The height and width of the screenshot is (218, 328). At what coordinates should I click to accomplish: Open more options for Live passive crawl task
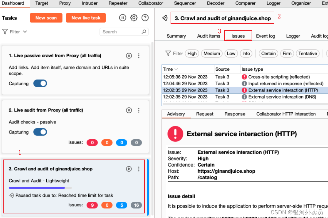coord(139,56)
